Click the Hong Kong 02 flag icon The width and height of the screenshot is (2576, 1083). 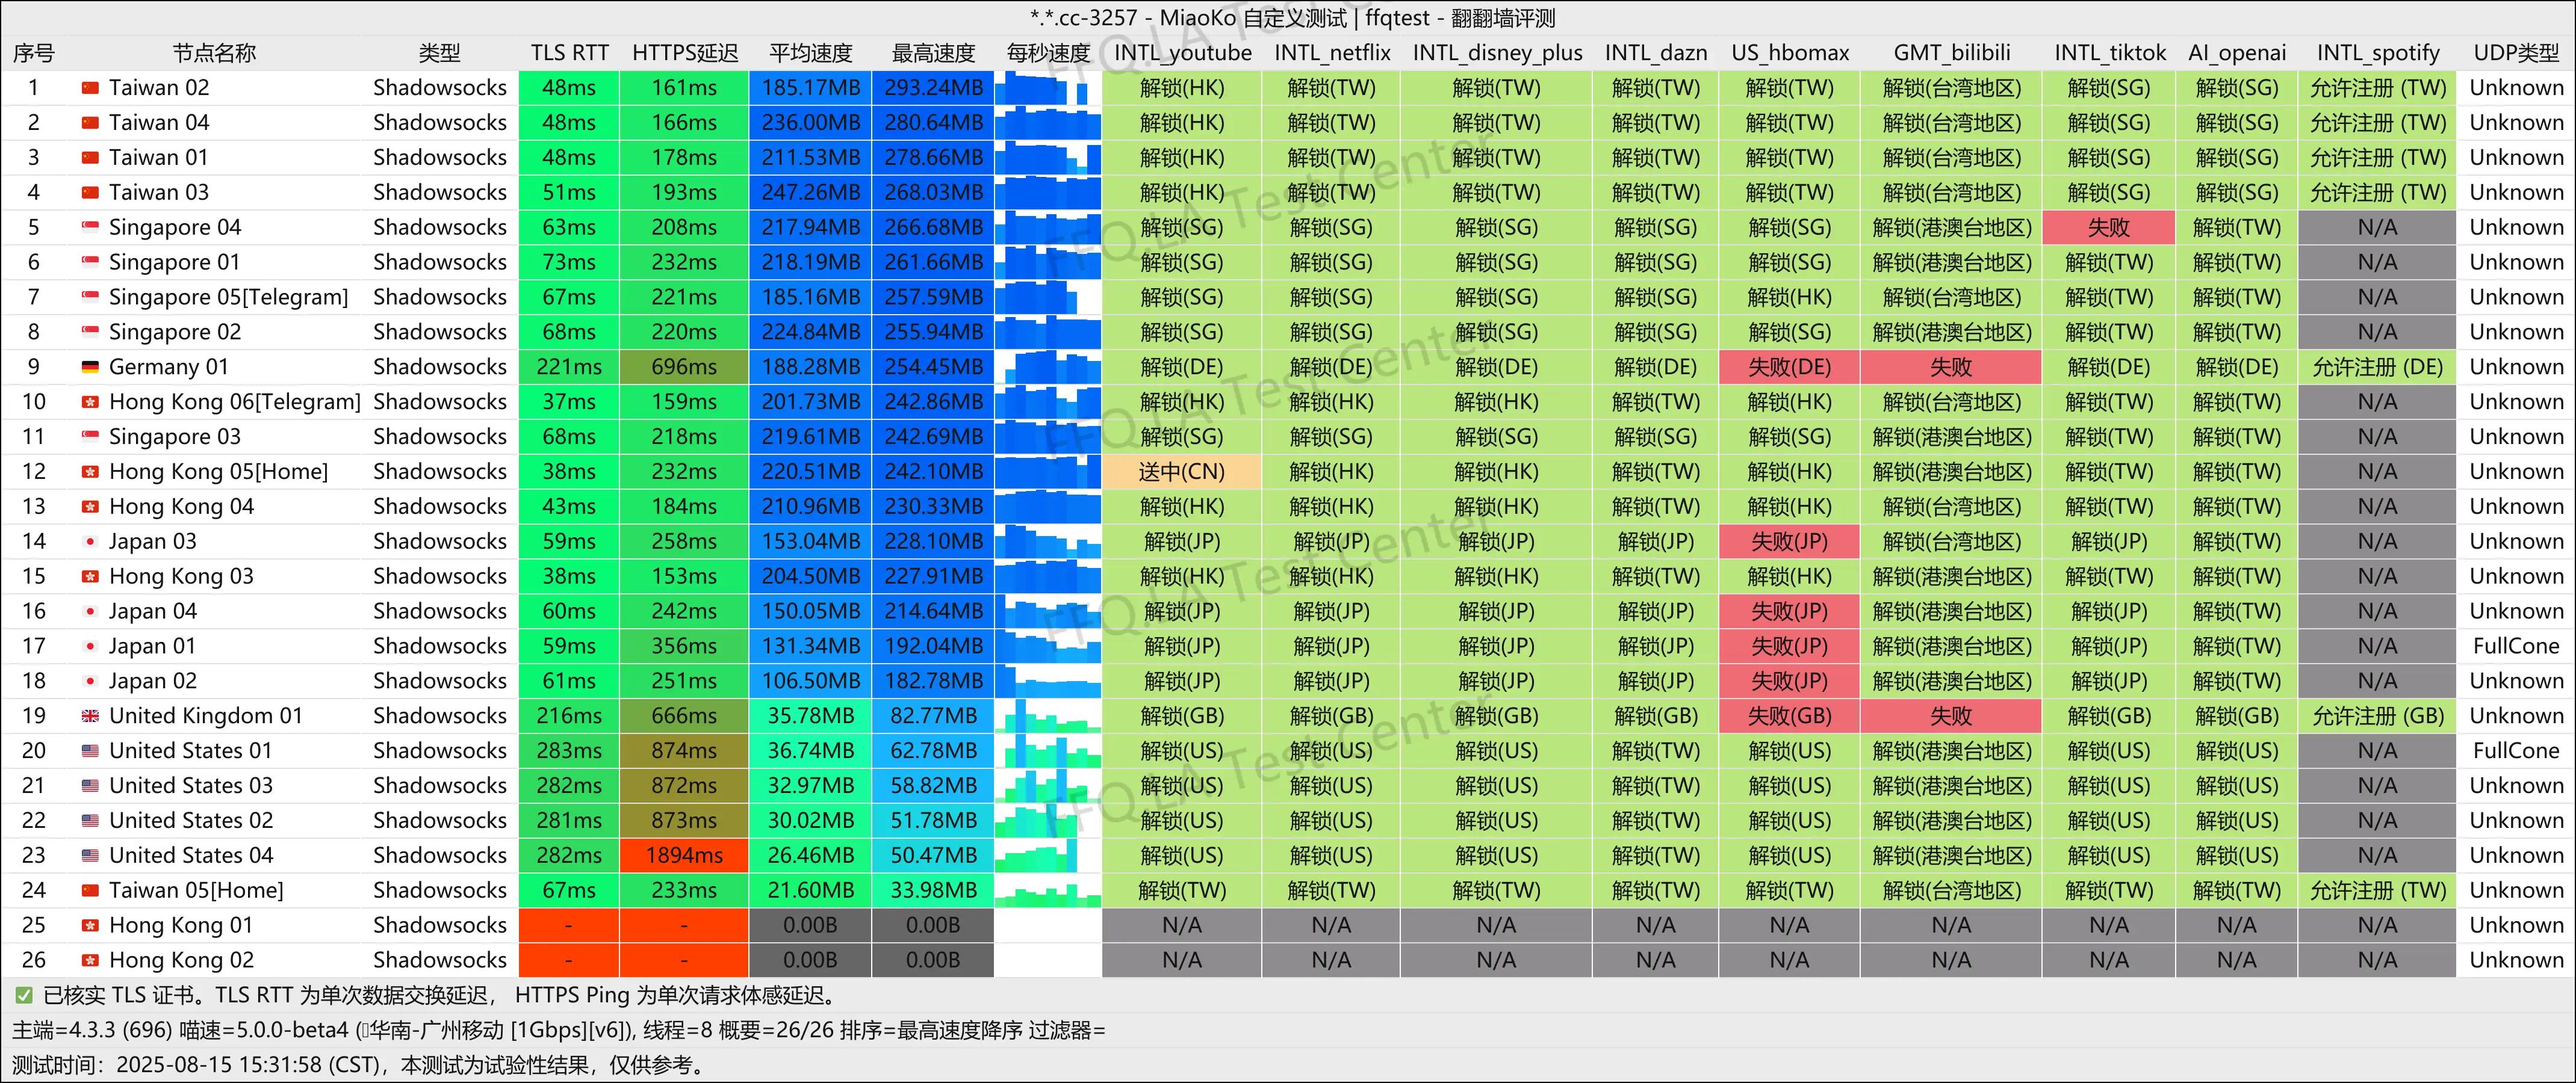pyautogui.click(x=90, y=960)
